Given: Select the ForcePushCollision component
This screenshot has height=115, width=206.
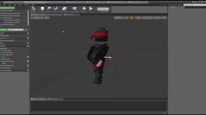Looking at the screenshot, I should (8, 25).
